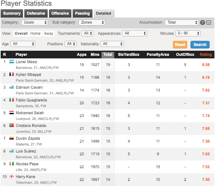Open Lionel Messi player link
Image resolution: width=217 pixels, height=186 pixels.
pyautogui.click(x=27, y=62)
